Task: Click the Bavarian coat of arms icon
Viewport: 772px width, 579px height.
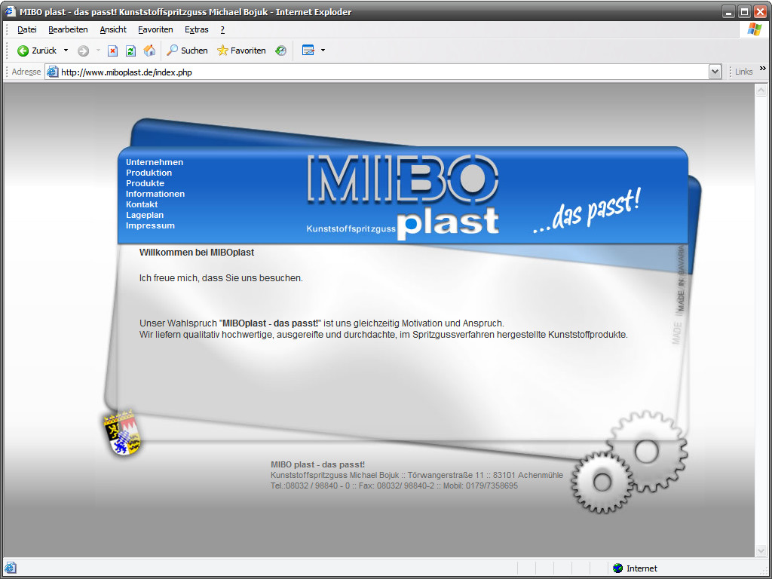Action: (x=123, y=433)
